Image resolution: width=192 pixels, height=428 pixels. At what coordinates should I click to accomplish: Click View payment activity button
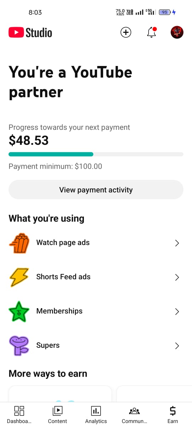(96, 190)
